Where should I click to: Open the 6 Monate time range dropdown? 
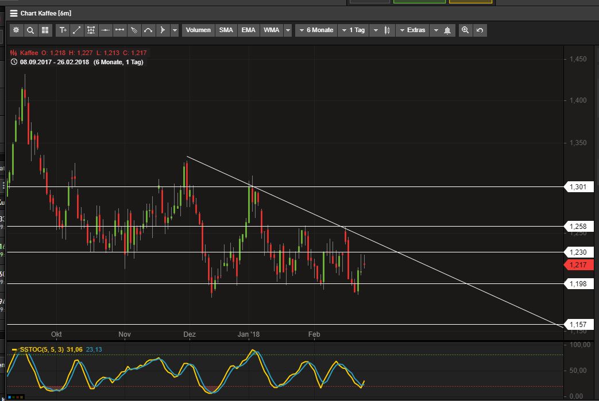click(315, 30)
